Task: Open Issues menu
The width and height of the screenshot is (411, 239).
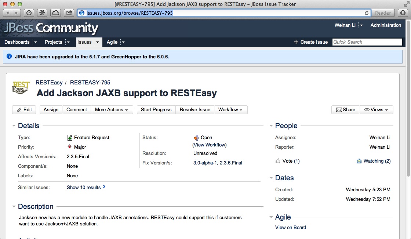Action: click(84, 42)
